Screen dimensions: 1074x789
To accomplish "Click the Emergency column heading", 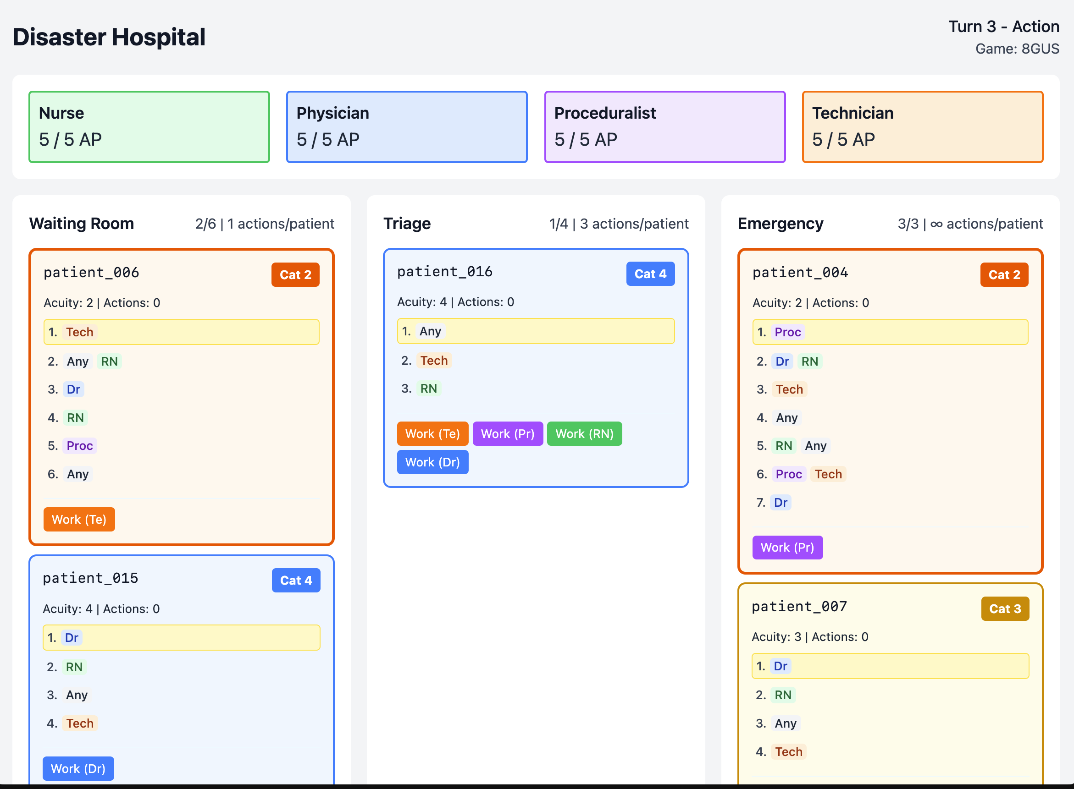I will point(780,224).
